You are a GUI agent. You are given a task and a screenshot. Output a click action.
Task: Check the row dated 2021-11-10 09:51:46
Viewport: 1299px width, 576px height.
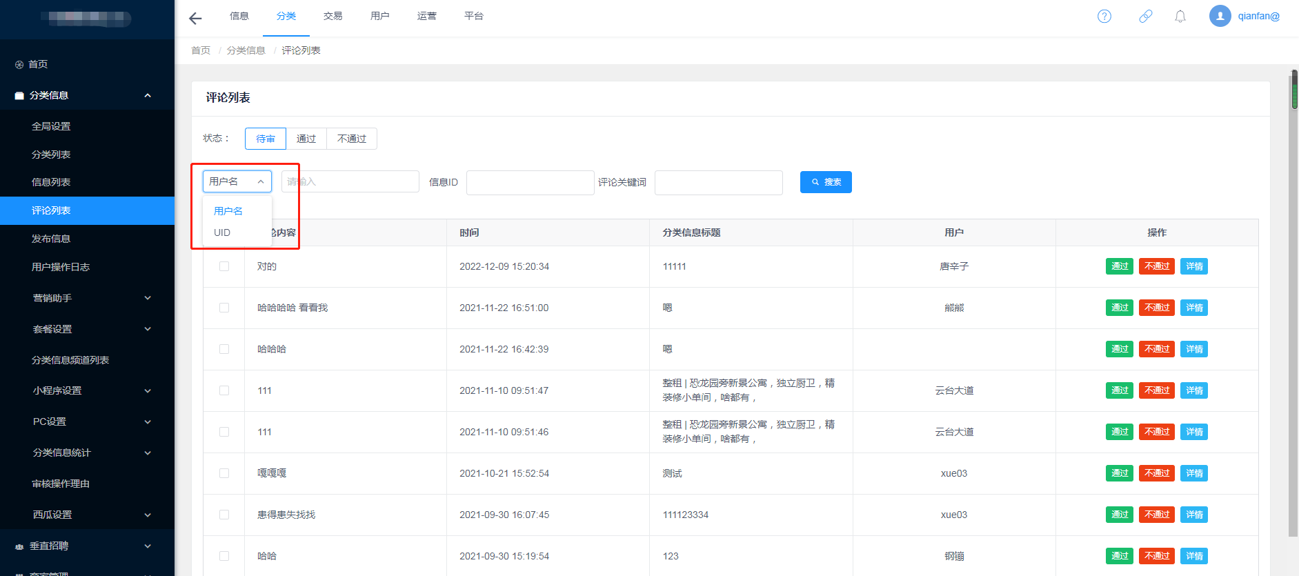tap(224, 432)
